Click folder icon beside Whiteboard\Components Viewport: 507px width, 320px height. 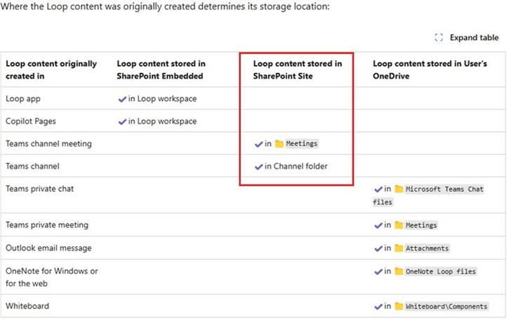point(399,306)
